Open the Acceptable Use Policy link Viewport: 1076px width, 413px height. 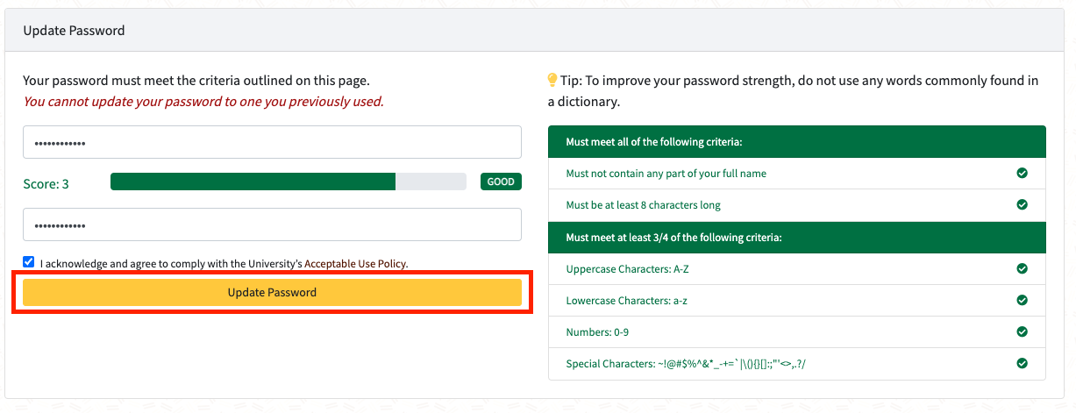tap(355, 263)
